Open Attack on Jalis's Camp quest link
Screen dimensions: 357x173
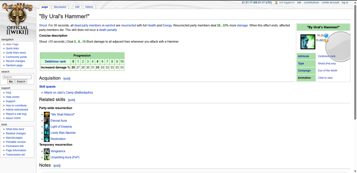click(59, 93)
